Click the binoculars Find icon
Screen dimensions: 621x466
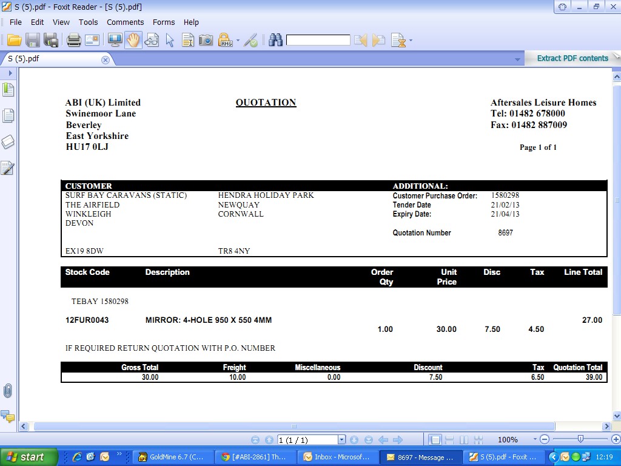276,41
